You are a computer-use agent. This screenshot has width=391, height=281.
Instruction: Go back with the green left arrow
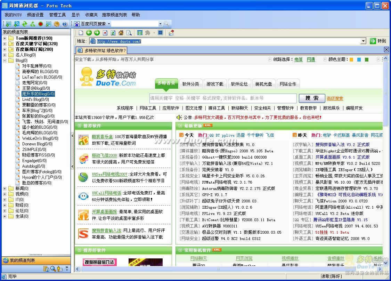click(89, 33)
